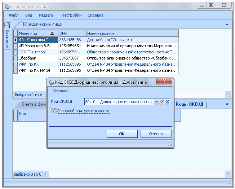Image resolution: width=235 pixels, height=189 pixels.
Task: Tick the row selector for ООО "Интегра"
Action: click(15, 52)
